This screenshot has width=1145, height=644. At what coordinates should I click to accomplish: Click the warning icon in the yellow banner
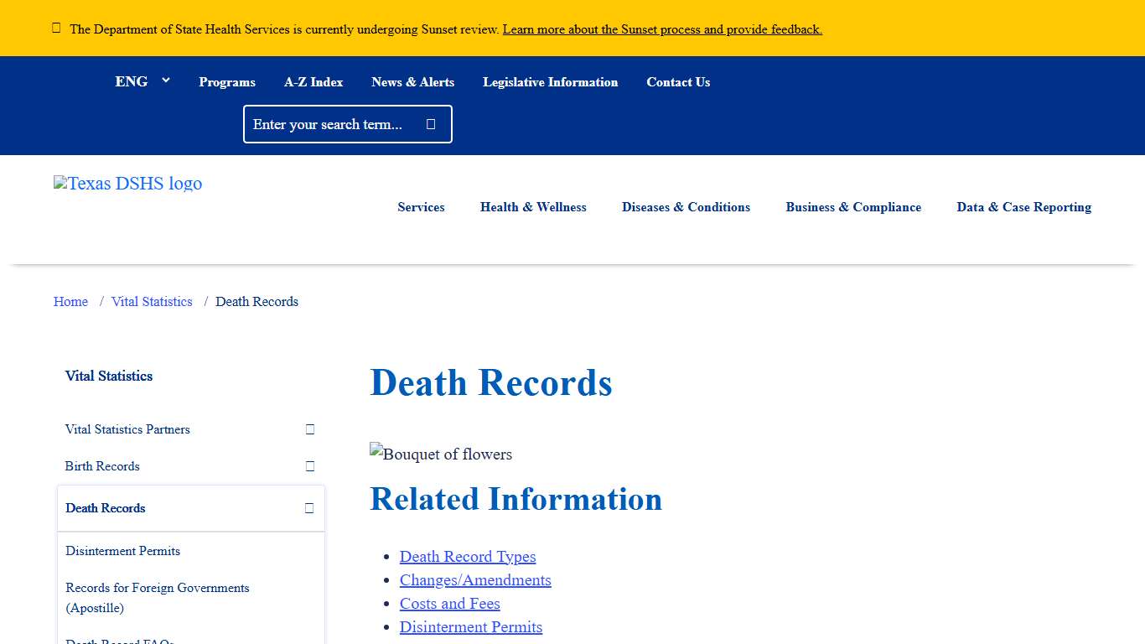pos(56,28)
